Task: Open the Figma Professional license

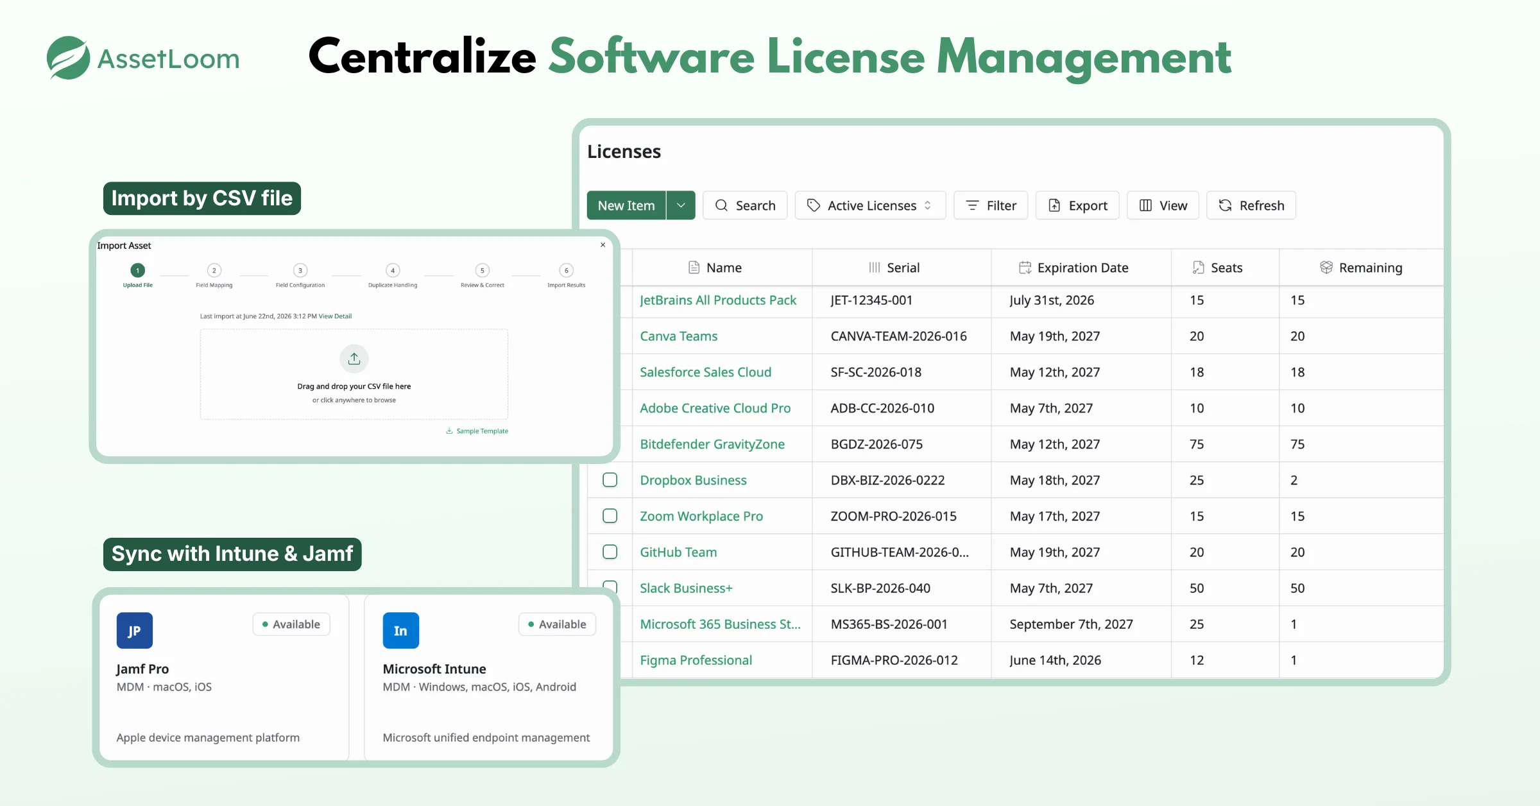Action: click(696, 660)
